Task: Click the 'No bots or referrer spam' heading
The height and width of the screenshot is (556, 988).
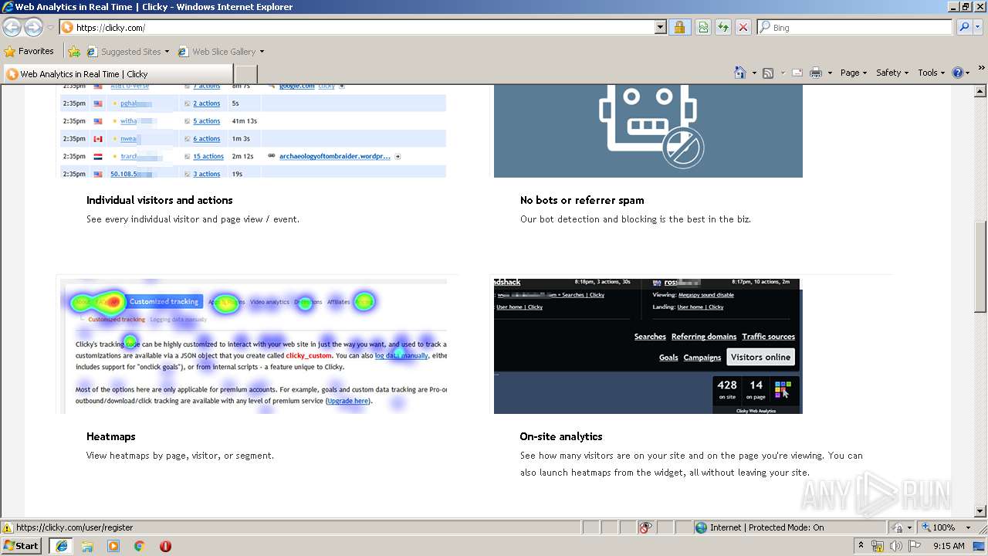Action: tap(582, 200)
